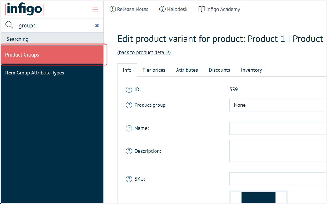This screenshot has width=327, height=204.
Task: Switch to the Tier prices tab
Action: (x=154, y=70)
